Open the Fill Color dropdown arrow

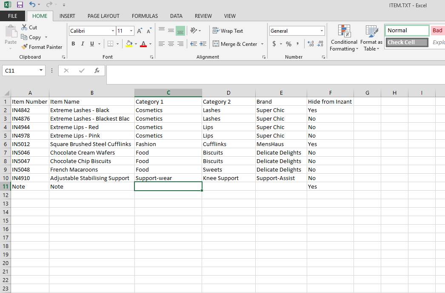pos(136,44)
